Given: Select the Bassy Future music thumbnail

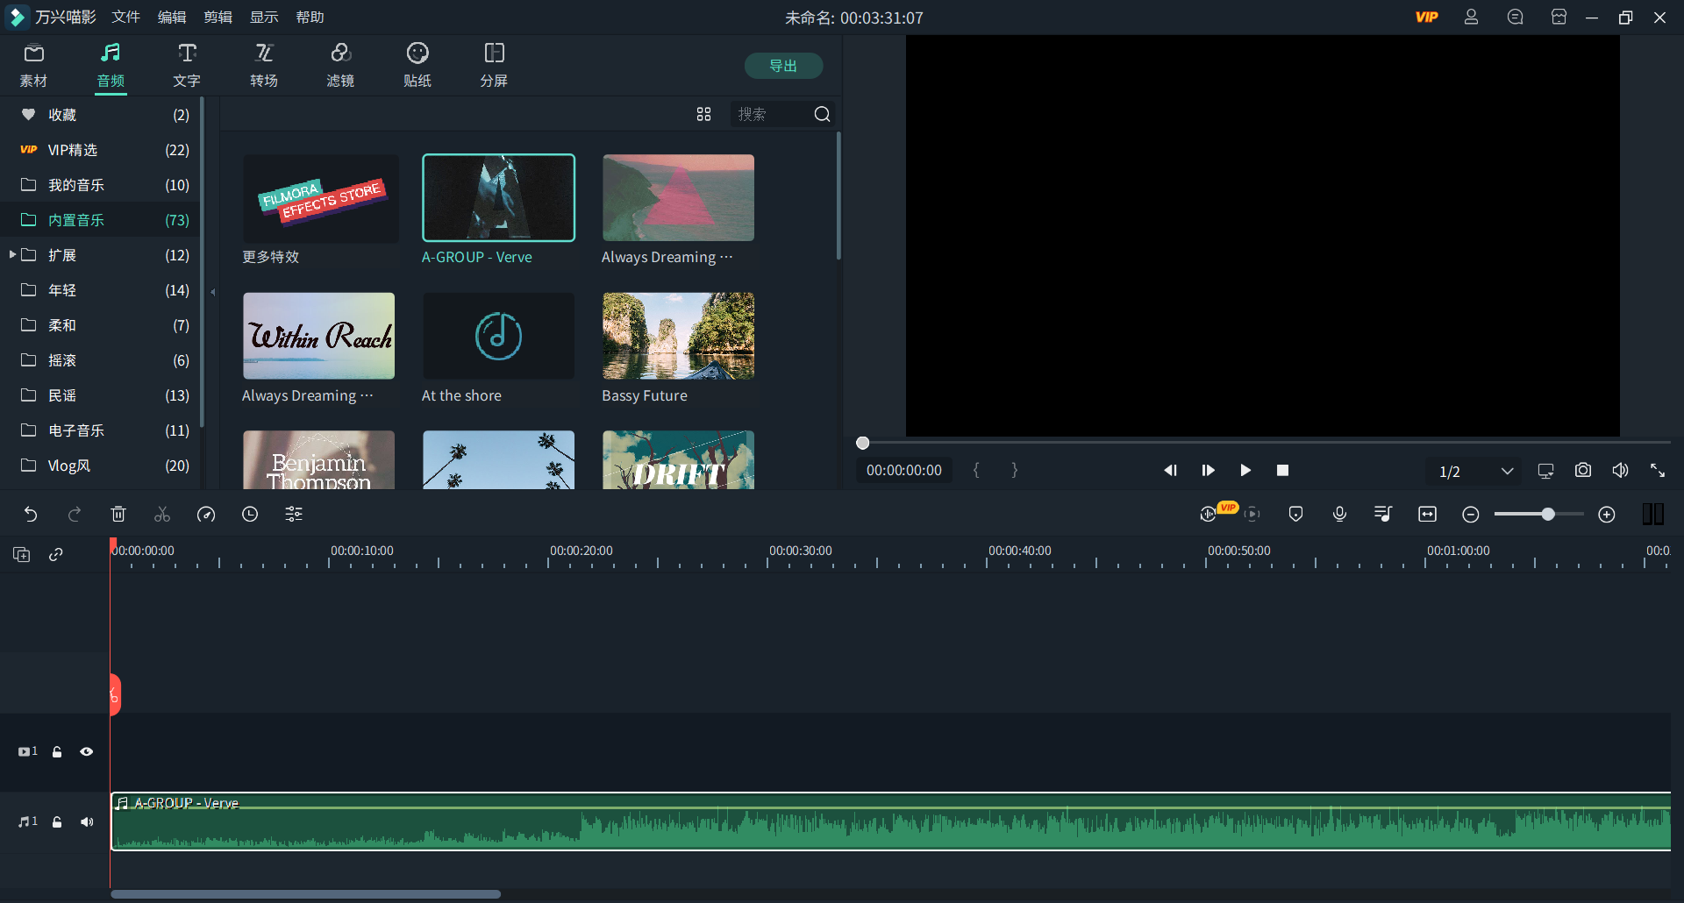Looking at the screenshot, I should [678, 336].
